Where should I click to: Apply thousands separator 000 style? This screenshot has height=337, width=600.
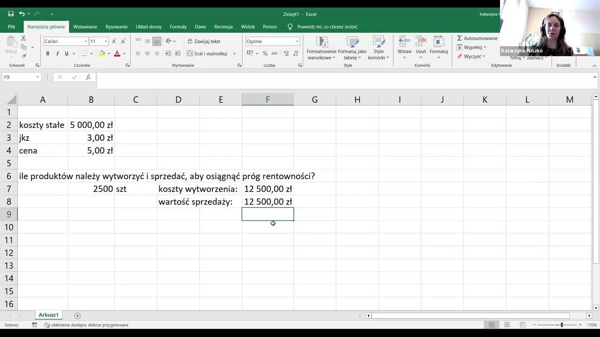275,53
